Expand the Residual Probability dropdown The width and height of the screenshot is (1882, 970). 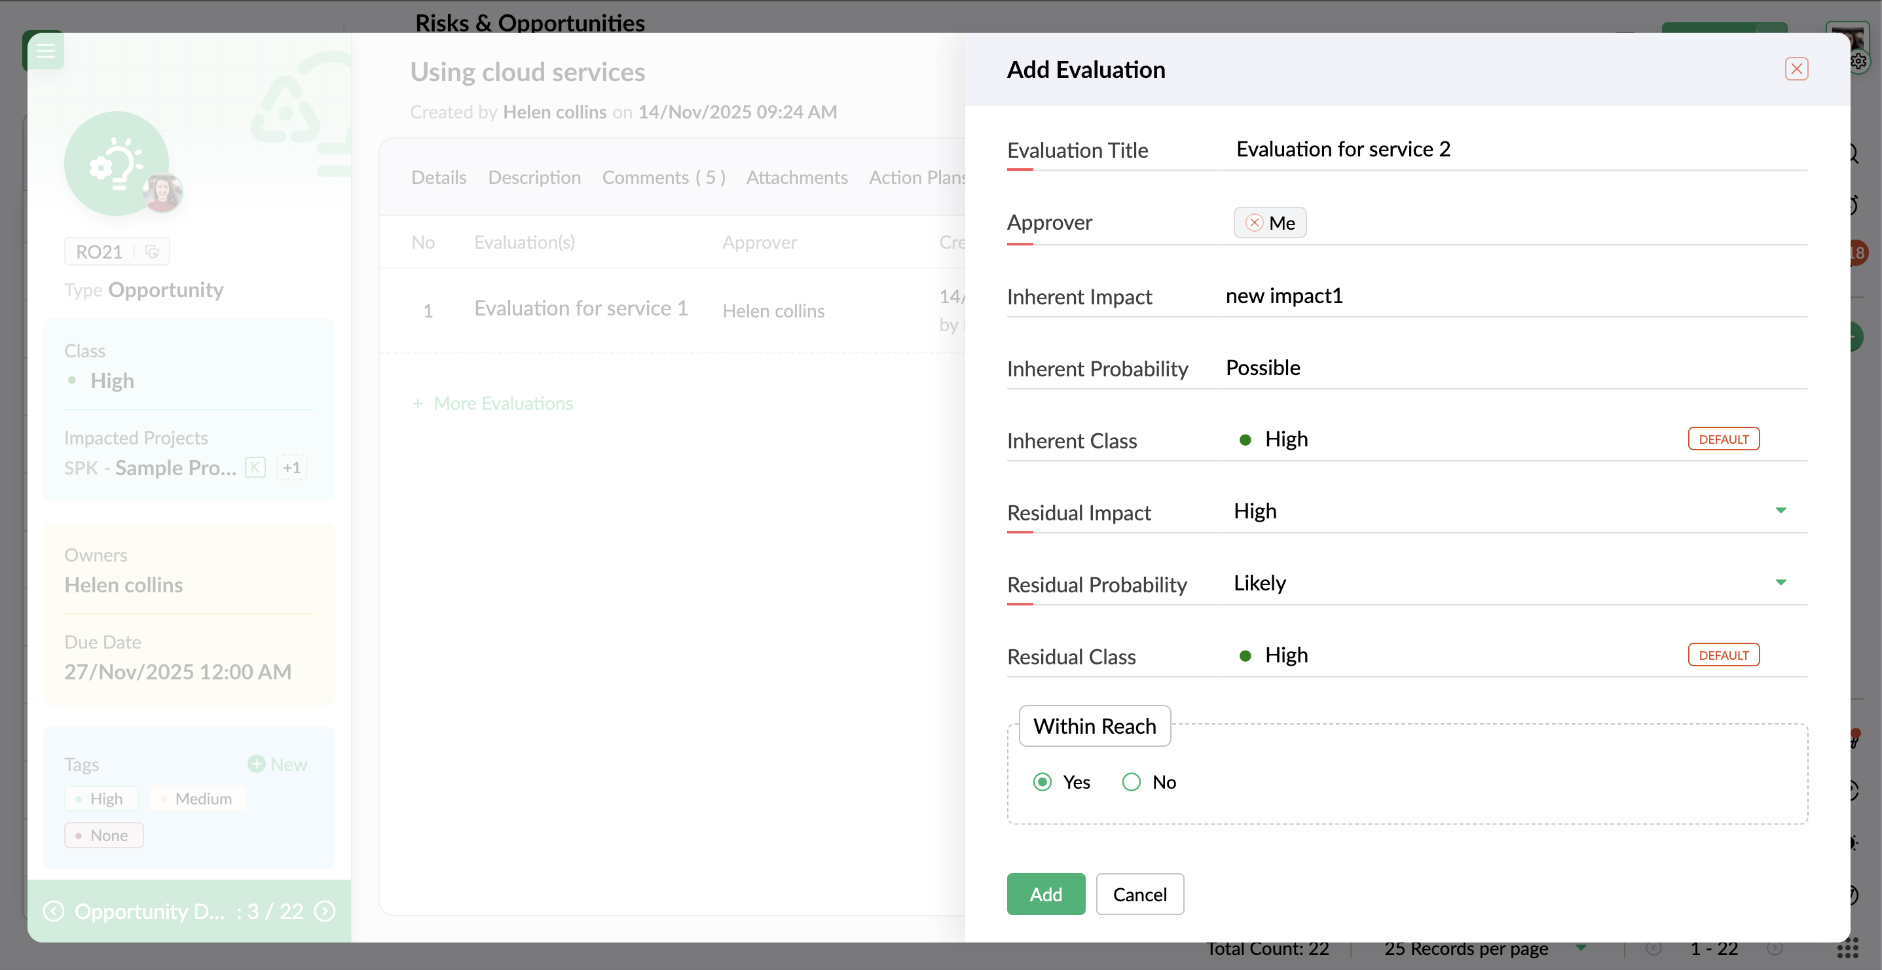1781,582
